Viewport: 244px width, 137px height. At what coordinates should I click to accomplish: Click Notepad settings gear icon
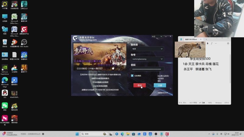click(x=228, y=44)
